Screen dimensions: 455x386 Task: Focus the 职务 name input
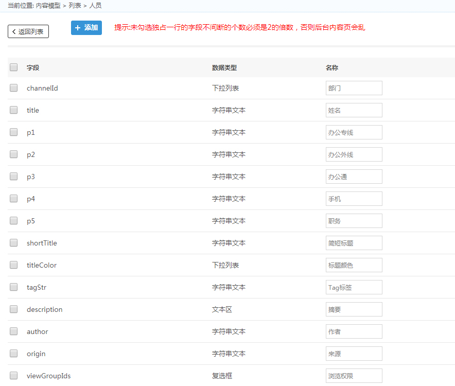click(x=354, y=221)
